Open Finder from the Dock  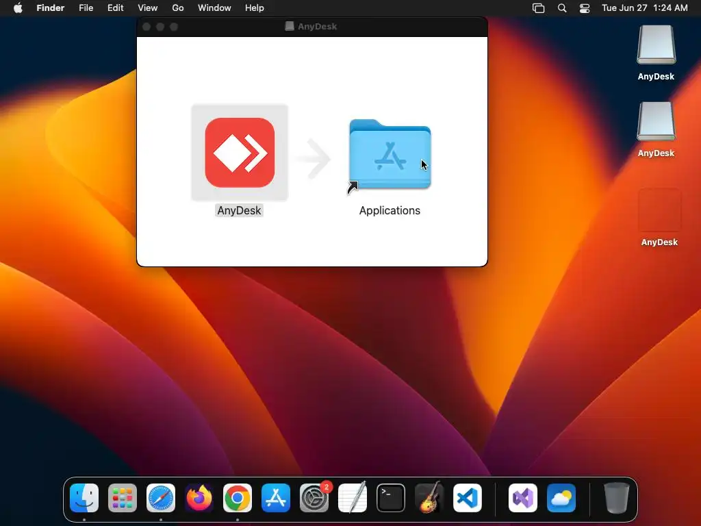click(84, 498)
